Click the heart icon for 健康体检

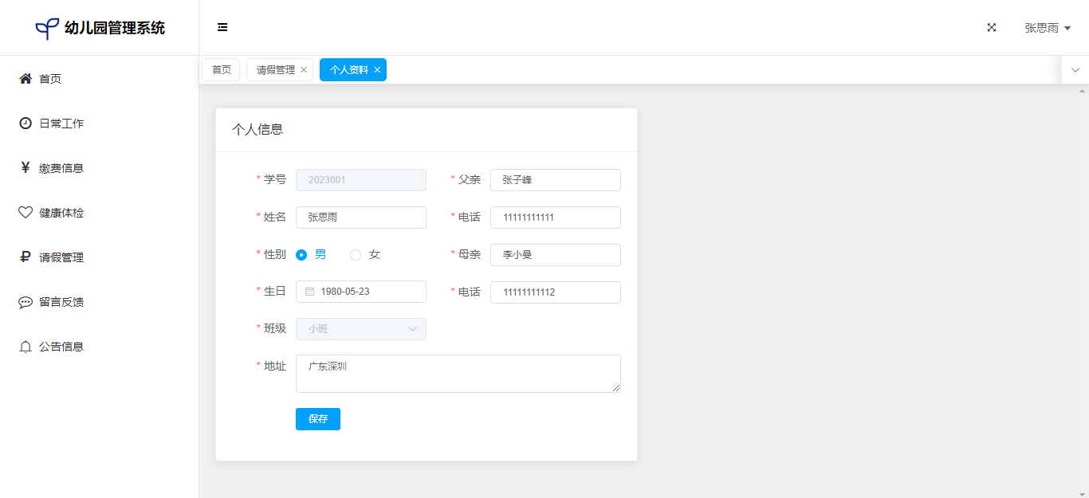point(26,213)
